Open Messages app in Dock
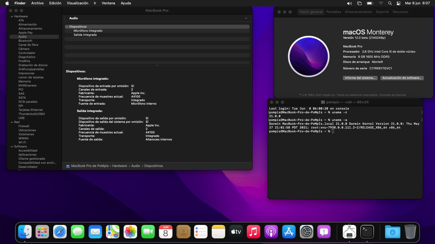This screenshot has height=244, width=435. point(78,232)
